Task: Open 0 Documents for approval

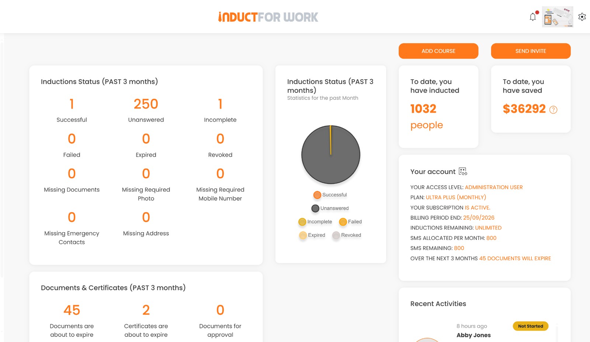Action: [220, 310]
